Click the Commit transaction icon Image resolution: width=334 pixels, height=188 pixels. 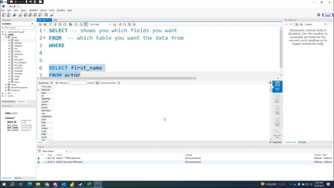pos(76,24)
